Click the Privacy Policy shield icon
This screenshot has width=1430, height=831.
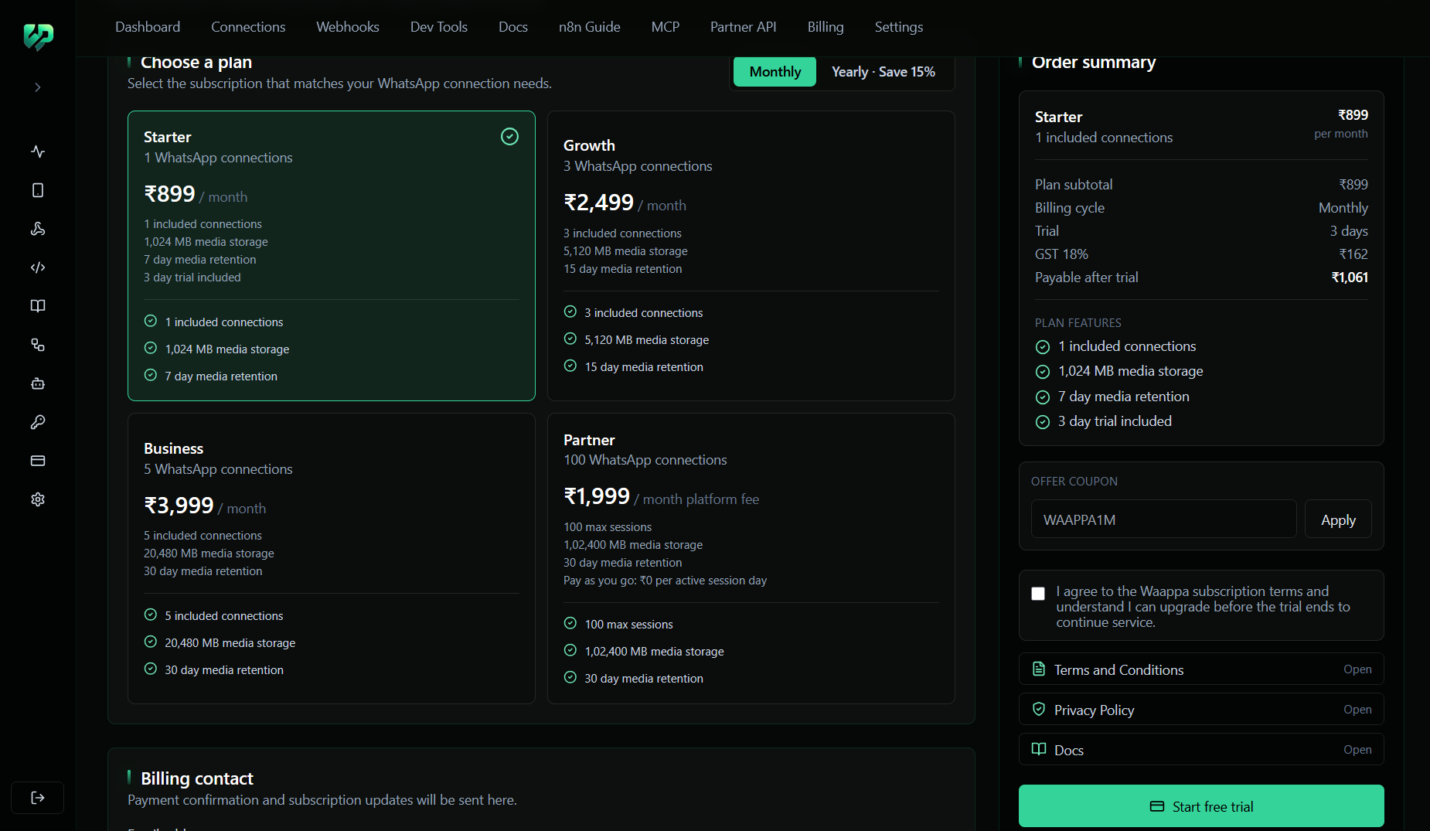click(x=1039, y=709)
